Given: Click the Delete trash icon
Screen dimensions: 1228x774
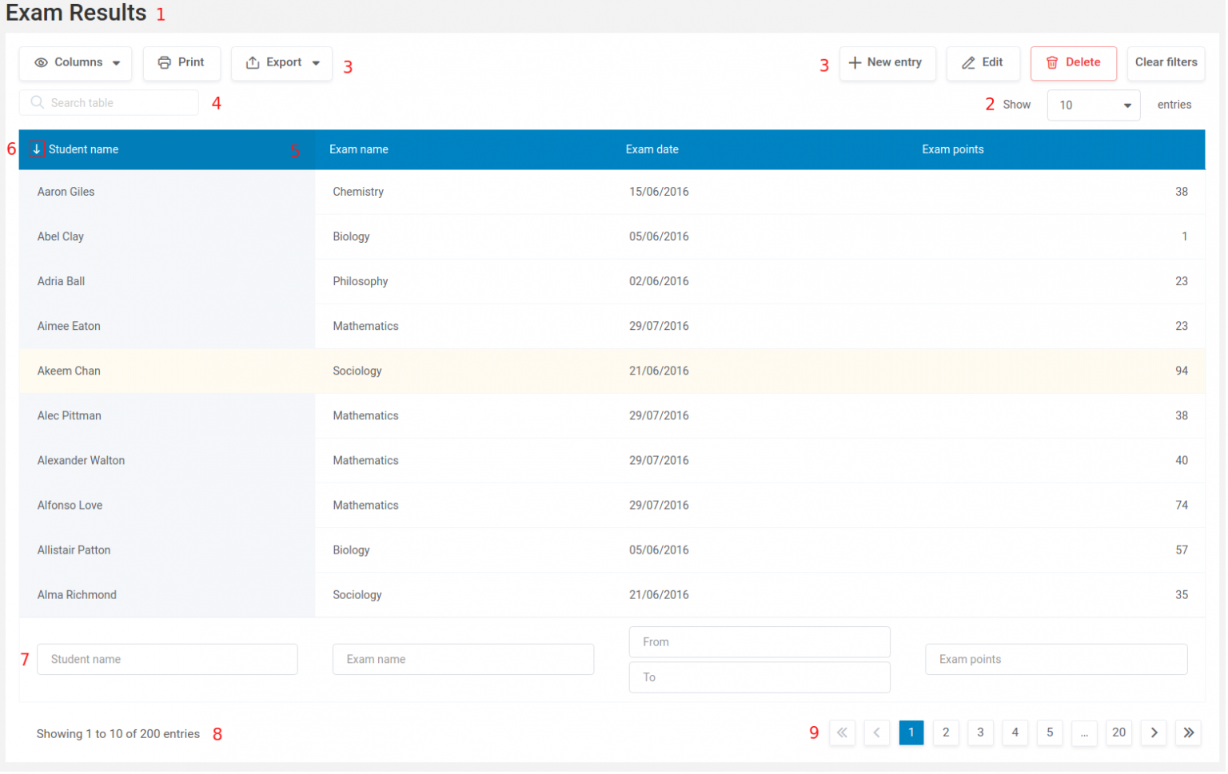Looking at the screenshot, I should pos(1052,63).
